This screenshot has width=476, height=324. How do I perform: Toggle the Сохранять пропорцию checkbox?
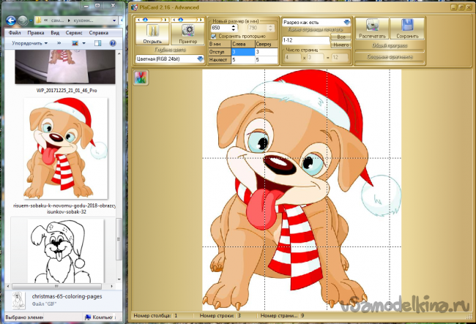click(x=213, y=36)
